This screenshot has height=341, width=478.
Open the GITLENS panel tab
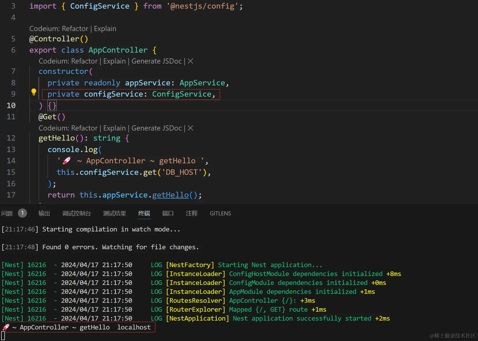[x=221, y=213]
